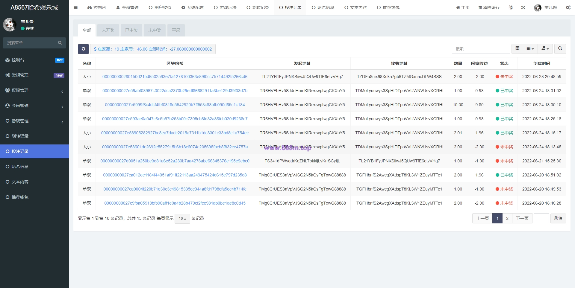Open 哈希信息 in the left sidebar

[x=34, y=167]
